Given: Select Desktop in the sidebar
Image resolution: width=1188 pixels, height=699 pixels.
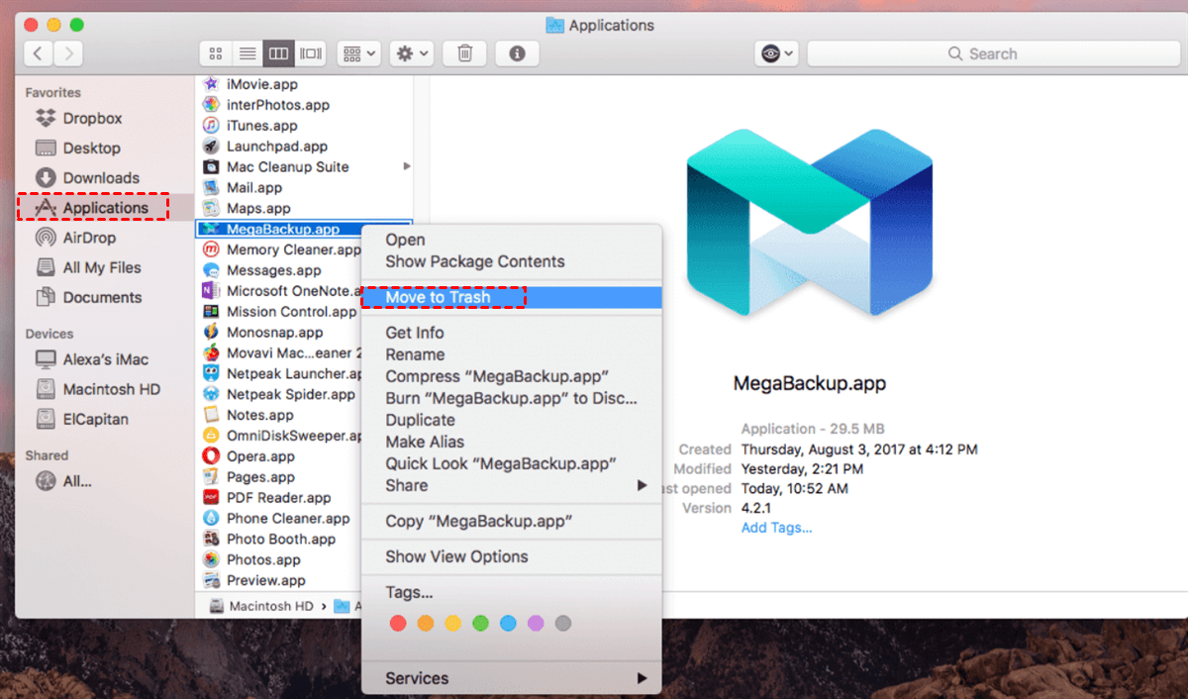Looking at the screenshot, I should [91, 149].
